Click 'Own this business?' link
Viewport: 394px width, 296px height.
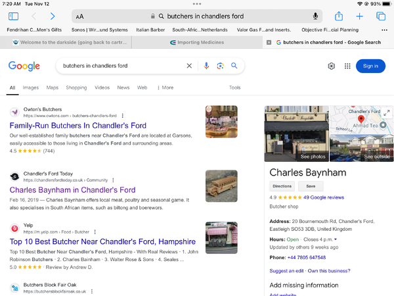[329, 271]
